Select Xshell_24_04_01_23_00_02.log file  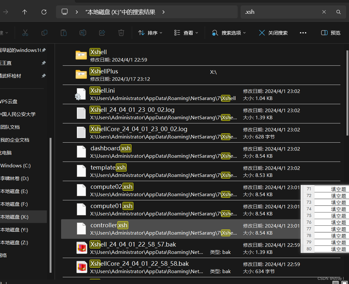coord(202,113)
